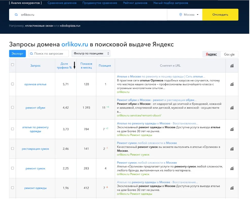Click traffic share value 5,71
The height and width of the screenshot is (199, 250).
66,84
